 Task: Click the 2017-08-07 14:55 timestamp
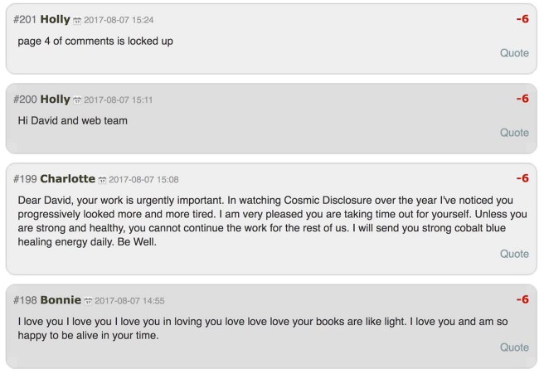(x=129, y=301)
